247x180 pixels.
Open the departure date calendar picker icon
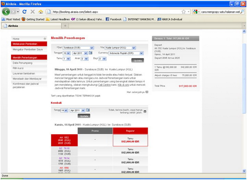click(x=90, y=53)
